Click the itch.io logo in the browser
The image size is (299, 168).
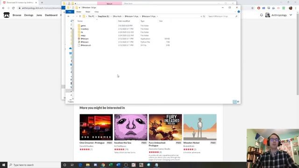click(x=7, y=15)
